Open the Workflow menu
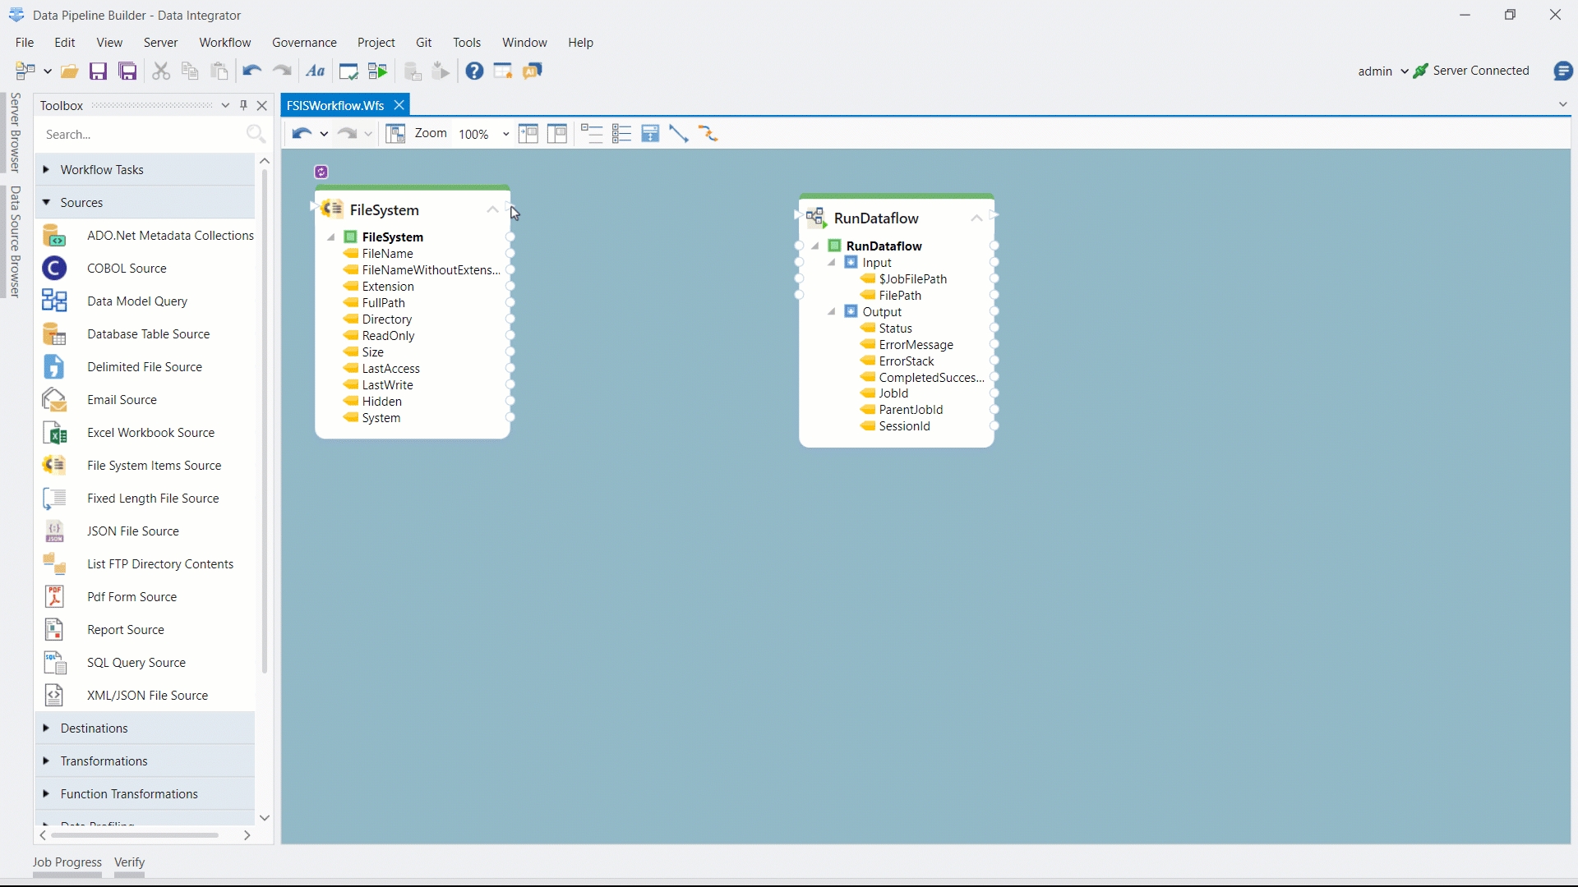 (224, 43)
